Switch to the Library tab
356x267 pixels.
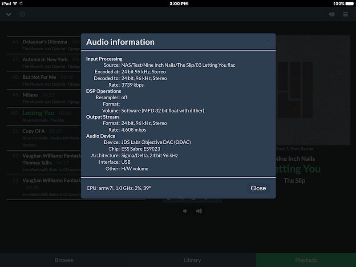(x=192, y=260)
